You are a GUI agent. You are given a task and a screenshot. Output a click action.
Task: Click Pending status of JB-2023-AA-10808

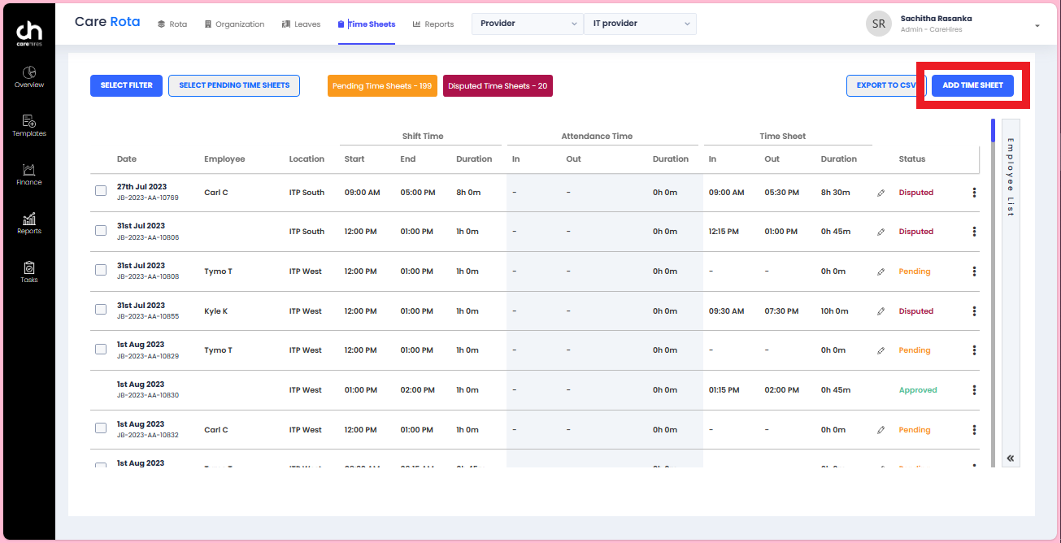pos(915,271)
